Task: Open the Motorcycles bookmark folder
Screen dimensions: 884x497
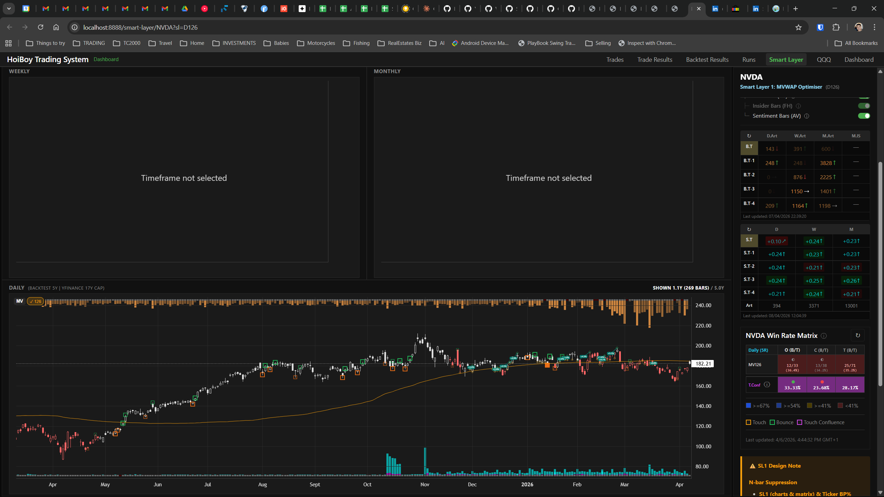Action: (316, 43)
